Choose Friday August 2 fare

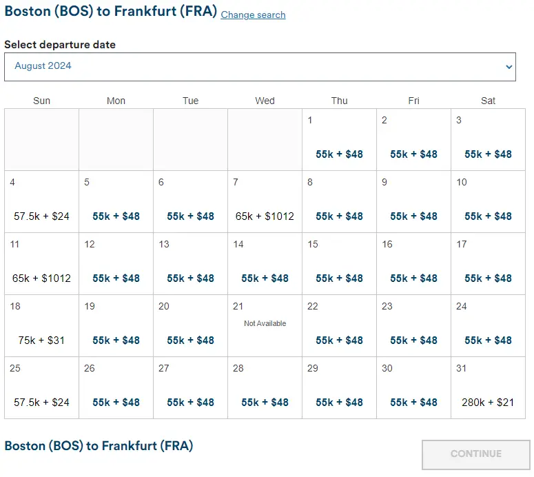point(413,154)
